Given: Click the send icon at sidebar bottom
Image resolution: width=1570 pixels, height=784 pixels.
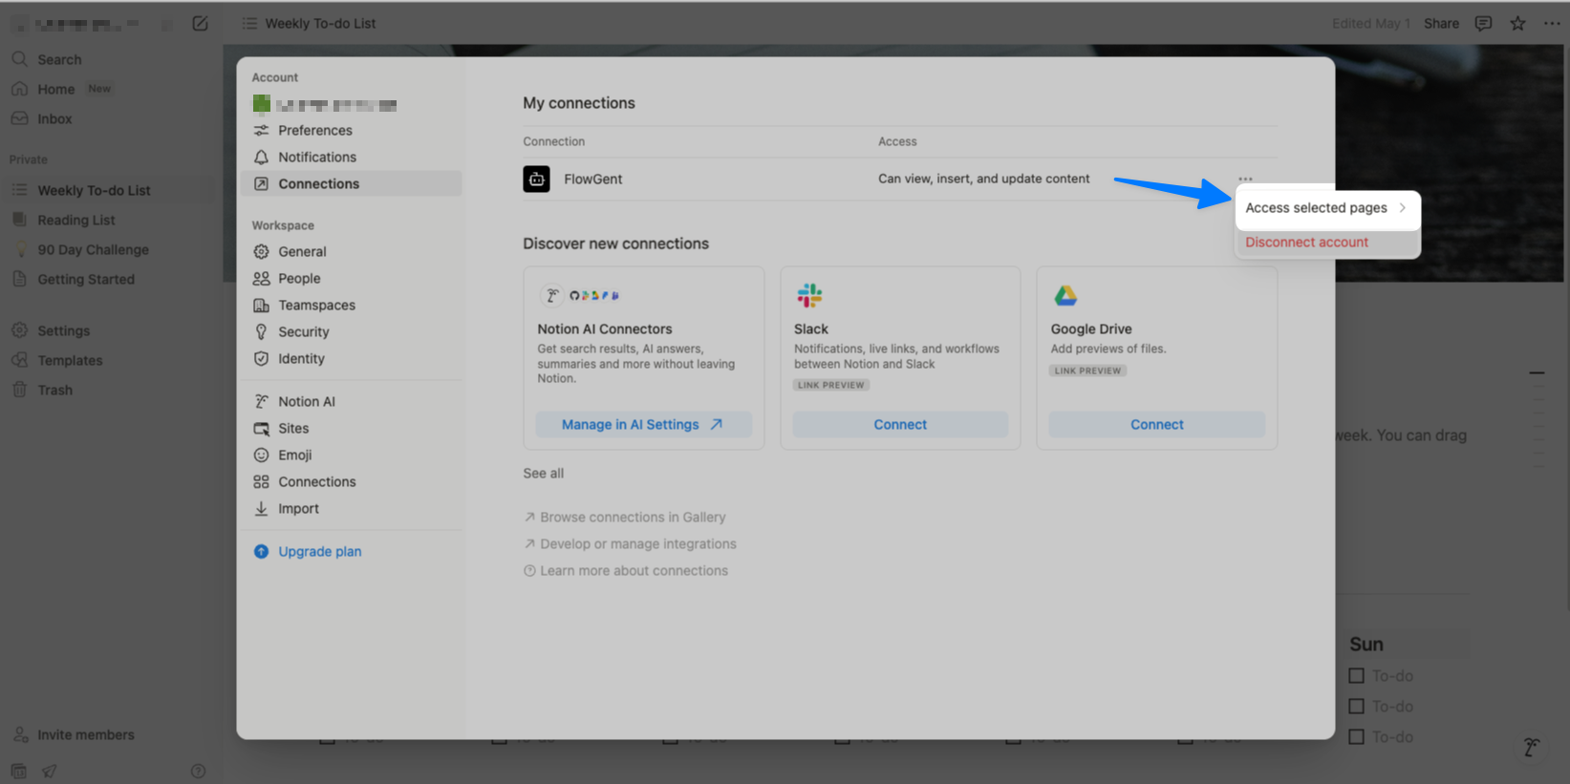Looking at the screenshot, I should 50,771.
